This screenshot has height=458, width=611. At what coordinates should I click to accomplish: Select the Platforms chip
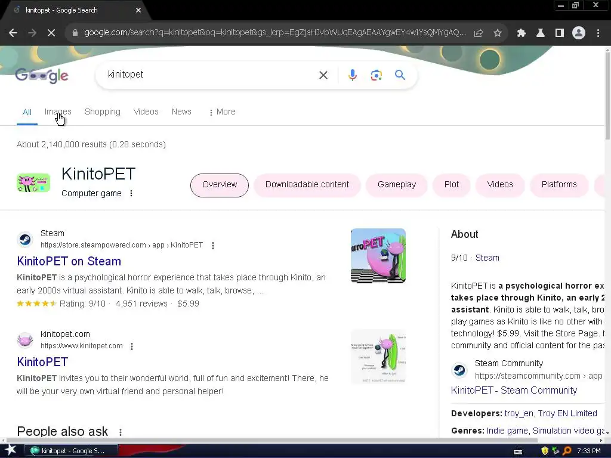(x=559, y=185)
